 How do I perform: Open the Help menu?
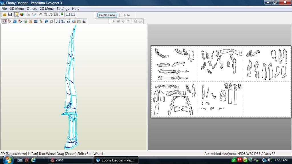coord(76,9)
